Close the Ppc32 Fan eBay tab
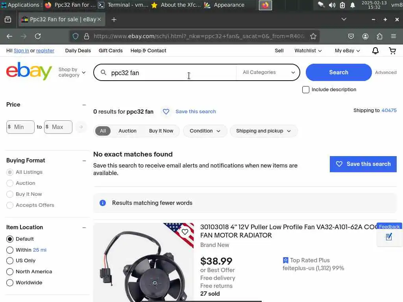 (99, 19)
